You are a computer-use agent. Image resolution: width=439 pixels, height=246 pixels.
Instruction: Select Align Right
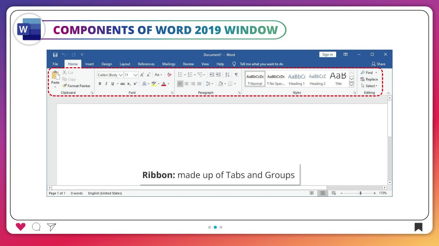(x=193, y=84)
